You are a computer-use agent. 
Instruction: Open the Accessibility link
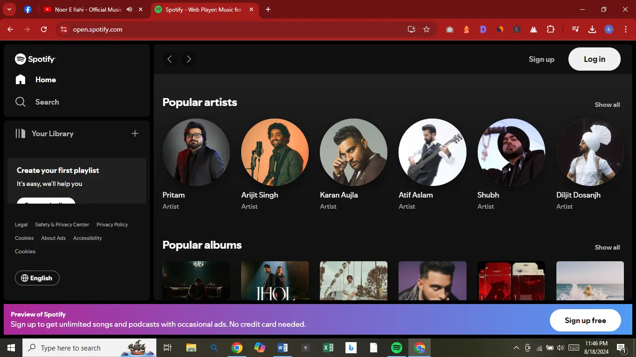tap(88, 238)
